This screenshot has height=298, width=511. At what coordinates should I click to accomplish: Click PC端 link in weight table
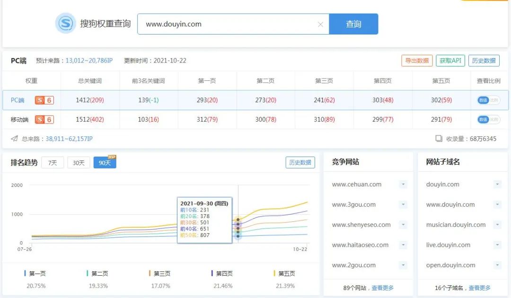coord(18,100)
